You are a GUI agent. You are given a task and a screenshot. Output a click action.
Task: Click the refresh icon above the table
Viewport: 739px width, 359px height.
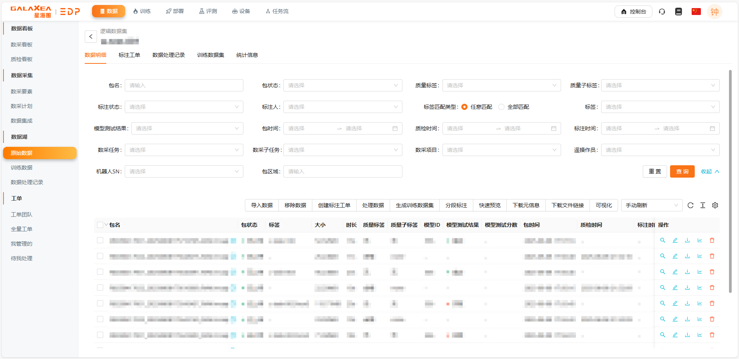click(690, 205)
